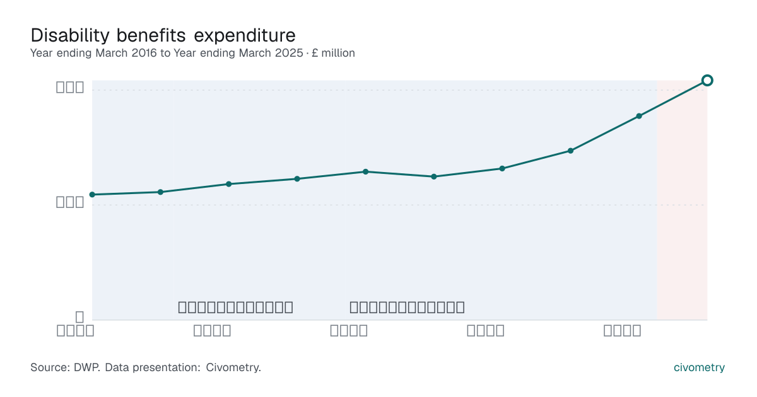Click the 'Year ending March 2016' subtitle
Image resolution: width=757 pixels, height=397 pixels.
click(x=93, y=53)
